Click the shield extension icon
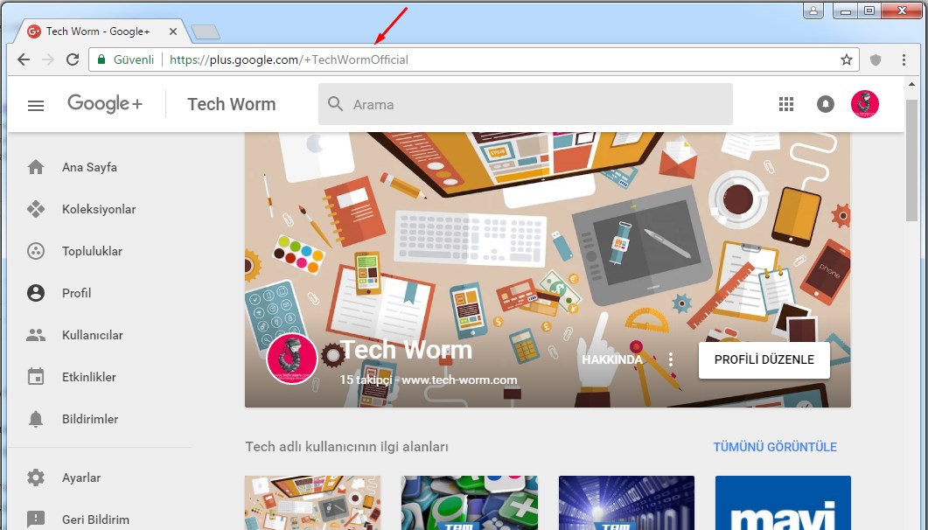 tap(876, 59)
